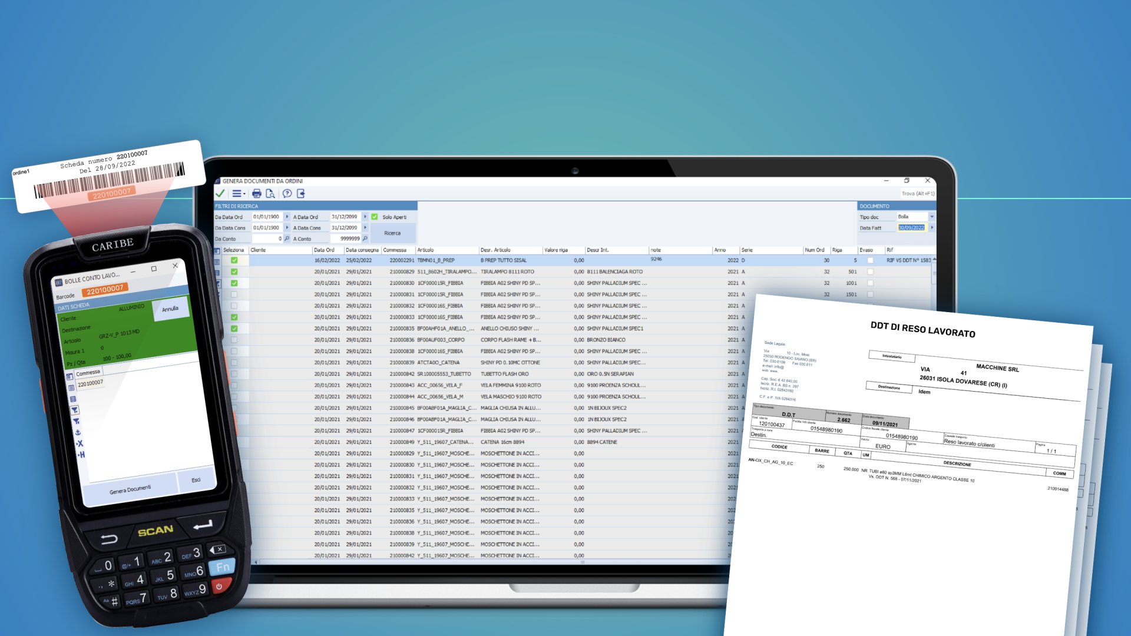The image size is (1131, 636).
Task: Click the app icon in GENERA DOCUMENTI title bar
Action: (x=217, y=181)
